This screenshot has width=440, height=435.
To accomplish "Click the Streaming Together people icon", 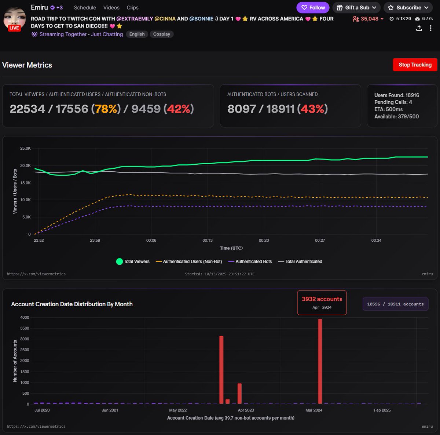I will pyautogui.click(x=34, y=34).
